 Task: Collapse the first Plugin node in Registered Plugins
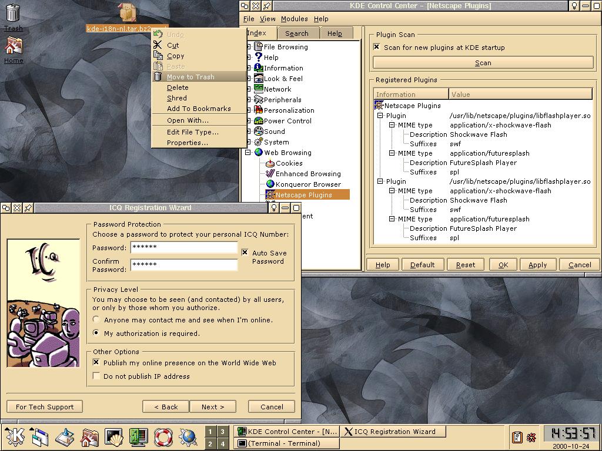pyautogui.click(x=380, y=116)
